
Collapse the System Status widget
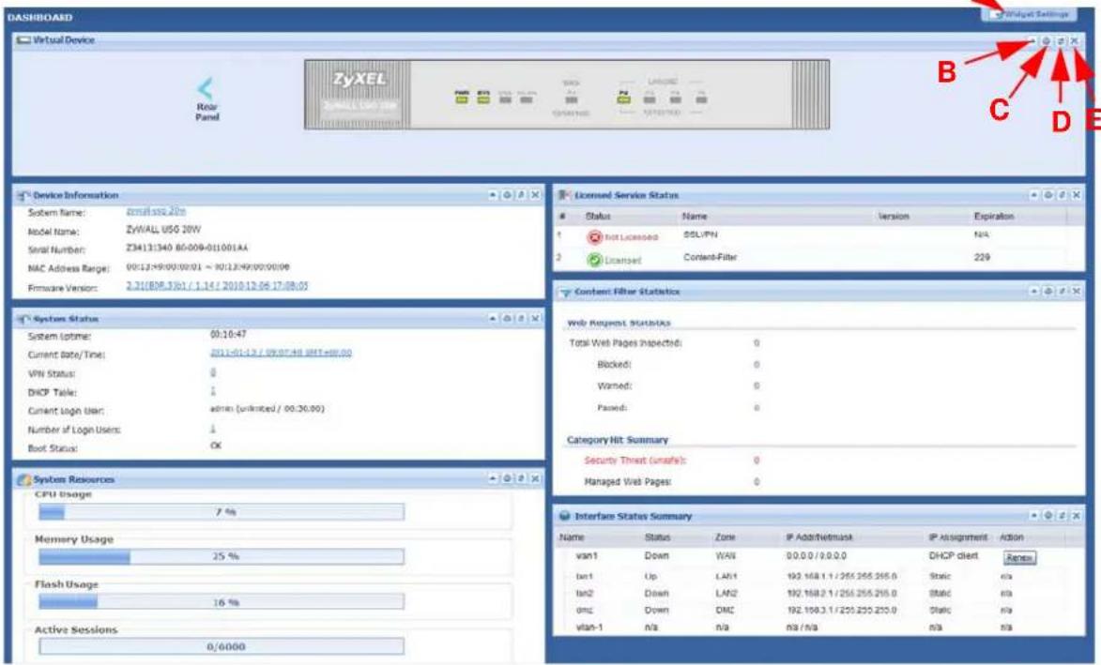tap(493, 319)
